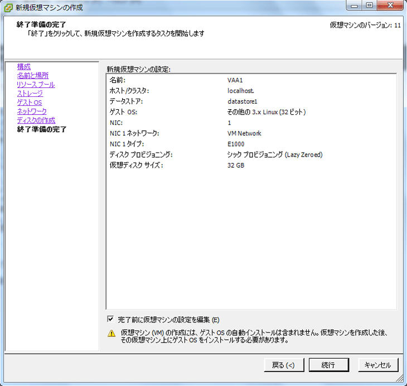Click the vSphere icon in the title bar
The image size is (407, 386).
coord(8,7)
